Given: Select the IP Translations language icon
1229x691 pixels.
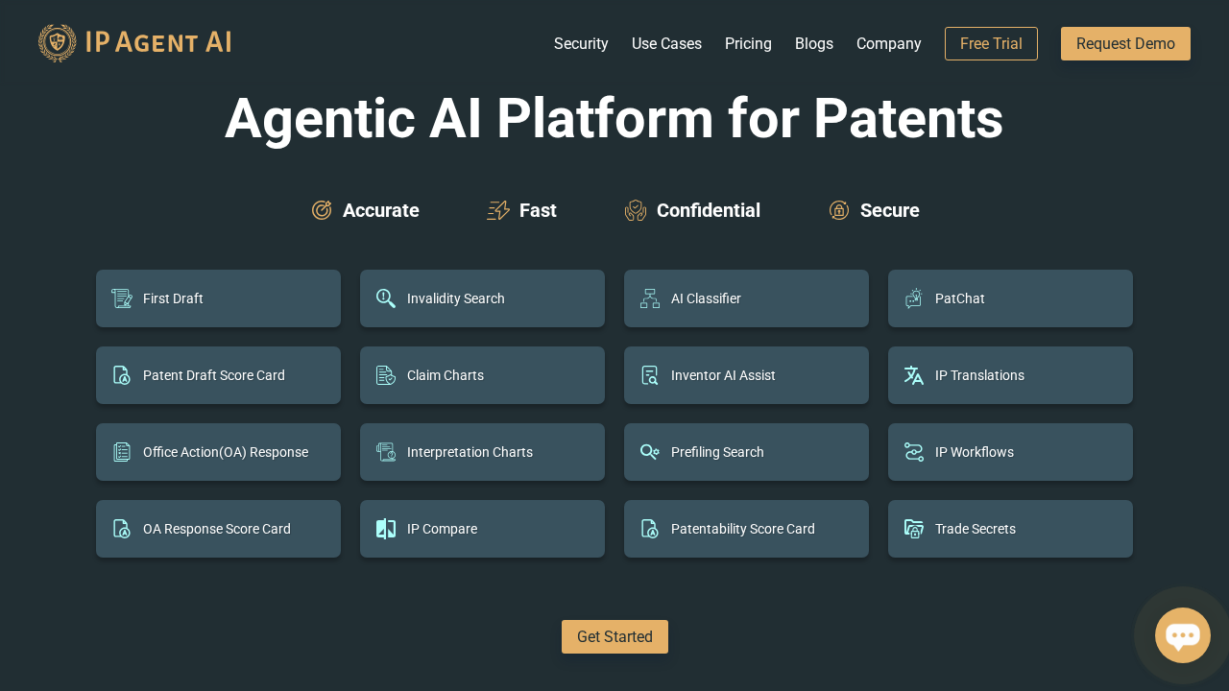Looking at the screenshot, I should [x=913, y=375].
